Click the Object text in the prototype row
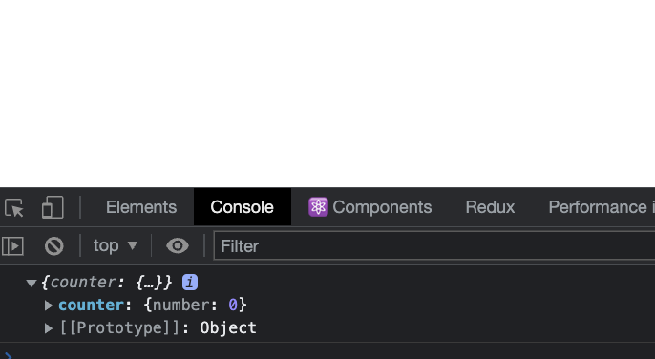Image resolution: width=655 pixels, height=359 pixels. point(228,328)
